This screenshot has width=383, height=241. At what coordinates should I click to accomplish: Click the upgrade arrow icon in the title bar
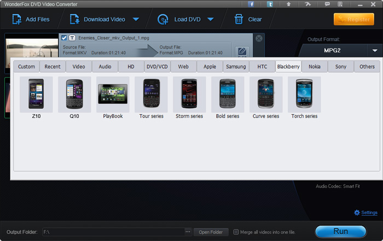pos(288,4)
